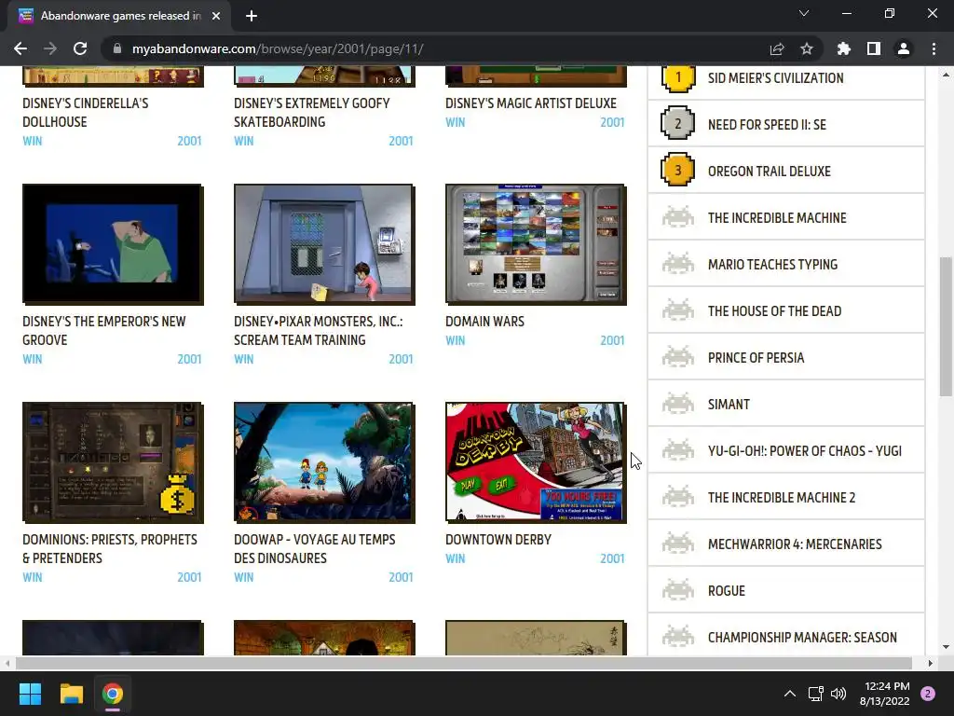Expand the tab search chevron
The image size is (954, 716).
tap(804, 13)
